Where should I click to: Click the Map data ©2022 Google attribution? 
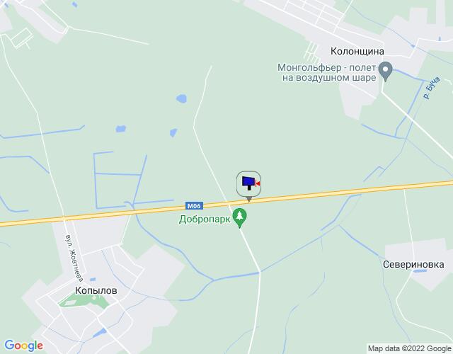pos(409,348)
